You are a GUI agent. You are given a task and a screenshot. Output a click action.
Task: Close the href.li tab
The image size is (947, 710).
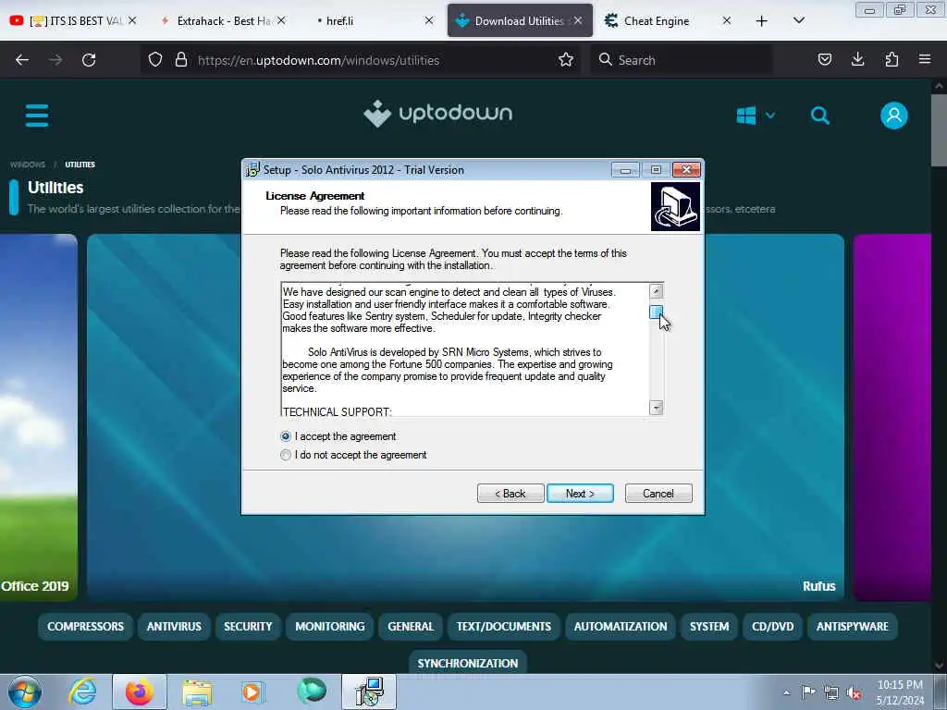(429, 21)
